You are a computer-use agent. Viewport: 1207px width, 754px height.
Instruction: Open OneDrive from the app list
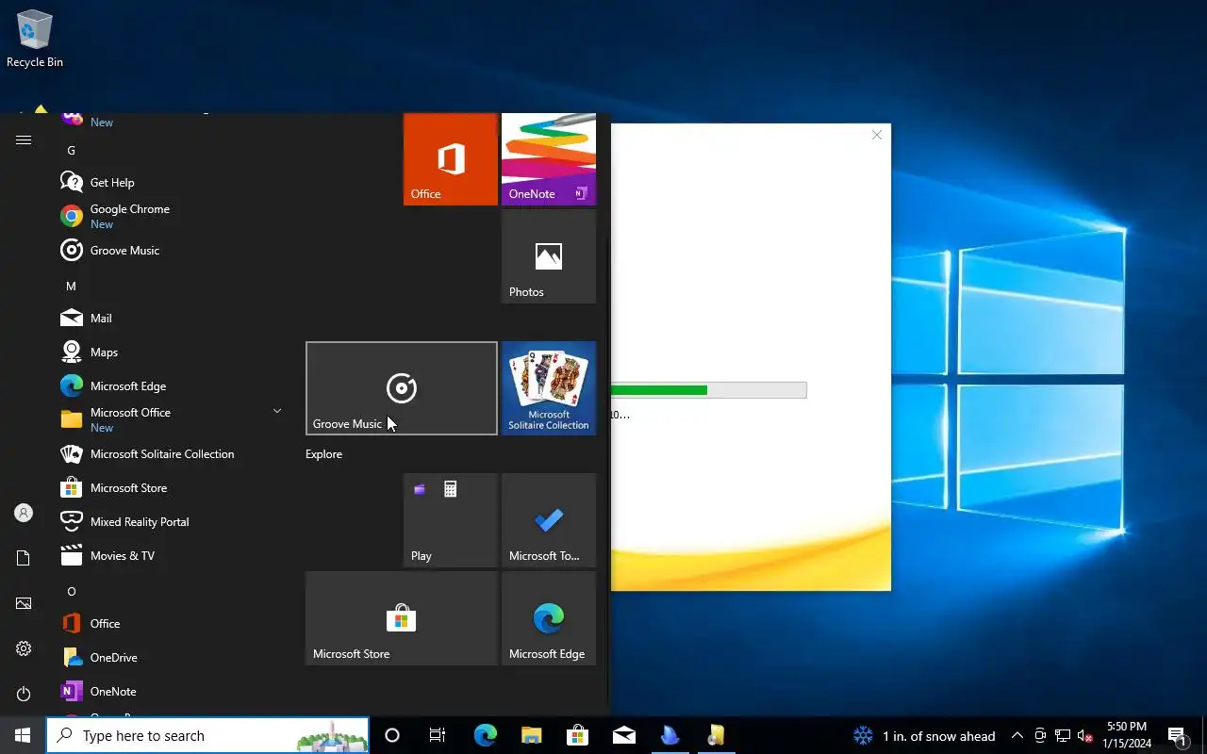170,658
